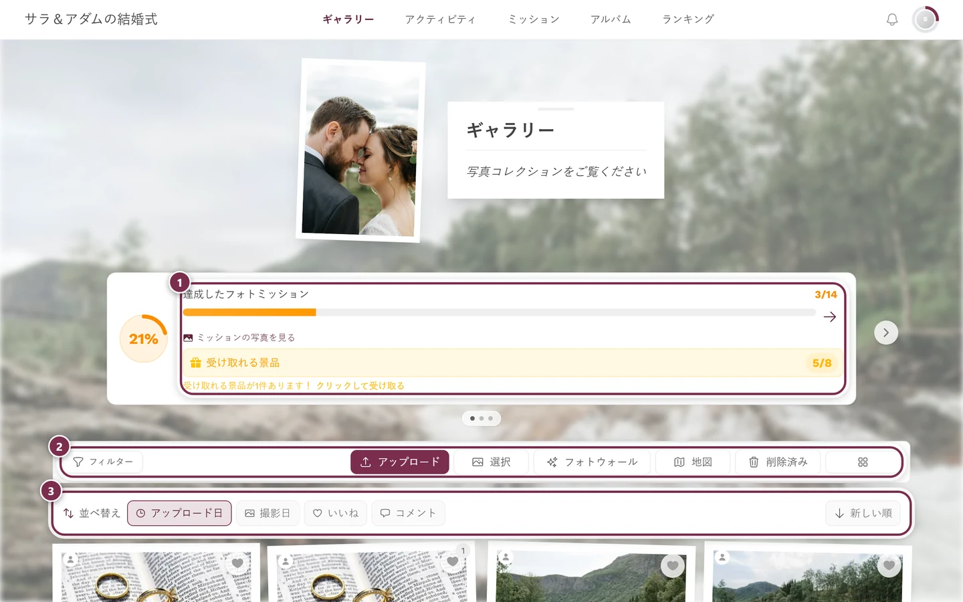View 削除済み photos
This screenshot has width=963, height=602.
point(778,462)
